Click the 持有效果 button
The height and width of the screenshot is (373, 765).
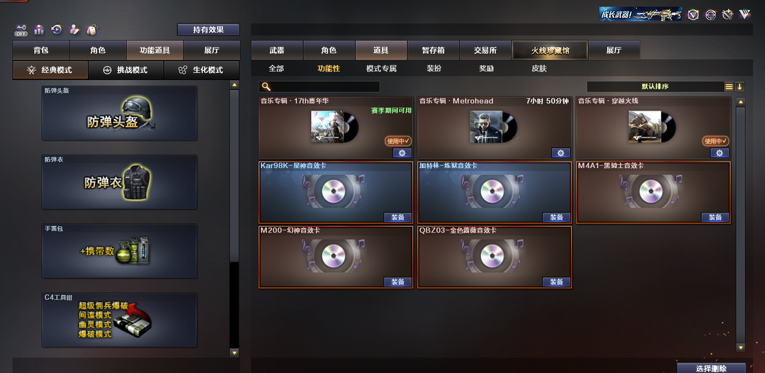coord(208,29)
